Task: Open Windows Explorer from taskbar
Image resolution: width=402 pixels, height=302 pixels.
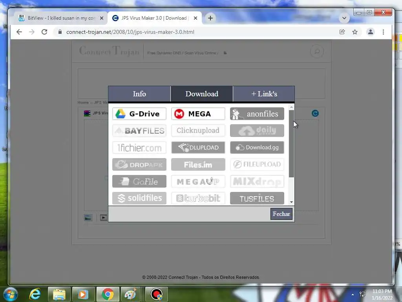Action: coord(59,294)
